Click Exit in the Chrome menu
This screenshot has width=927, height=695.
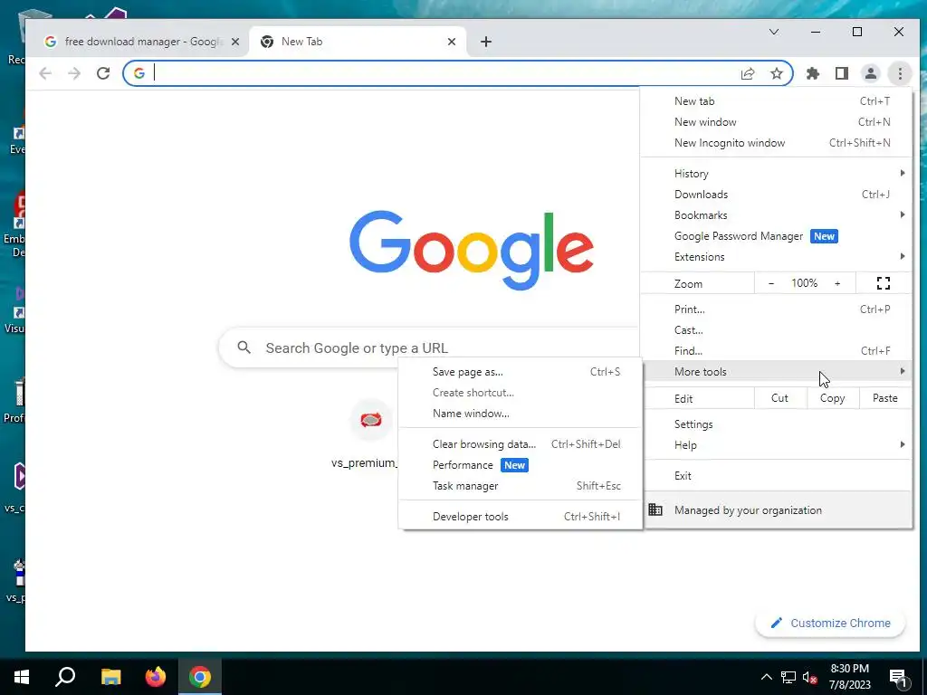776,476
